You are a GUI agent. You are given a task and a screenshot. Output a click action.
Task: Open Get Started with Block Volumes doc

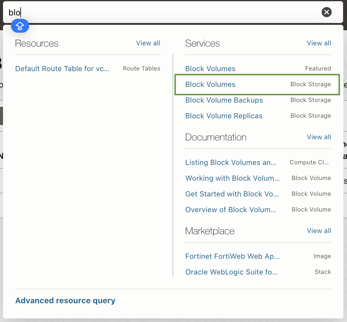pos(232,194)
